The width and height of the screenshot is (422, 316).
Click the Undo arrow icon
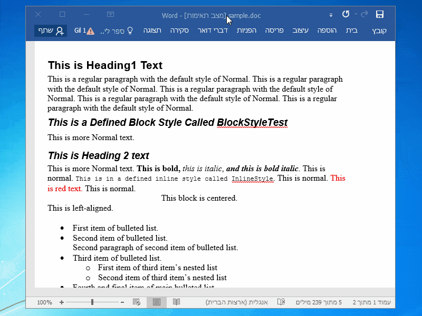point(346,14)
